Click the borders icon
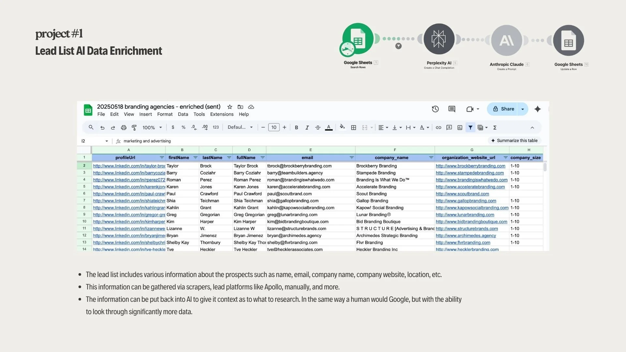 (x=353, y=127)
